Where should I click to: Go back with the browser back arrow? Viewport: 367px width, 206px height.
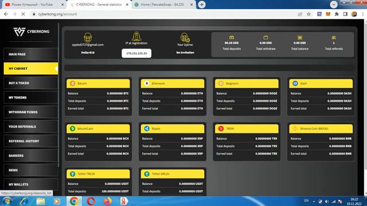[6, 14]
